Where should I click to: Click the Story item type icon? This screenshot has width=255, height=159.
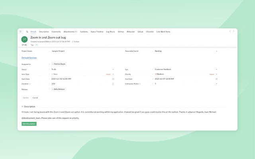tap(52, 74)
